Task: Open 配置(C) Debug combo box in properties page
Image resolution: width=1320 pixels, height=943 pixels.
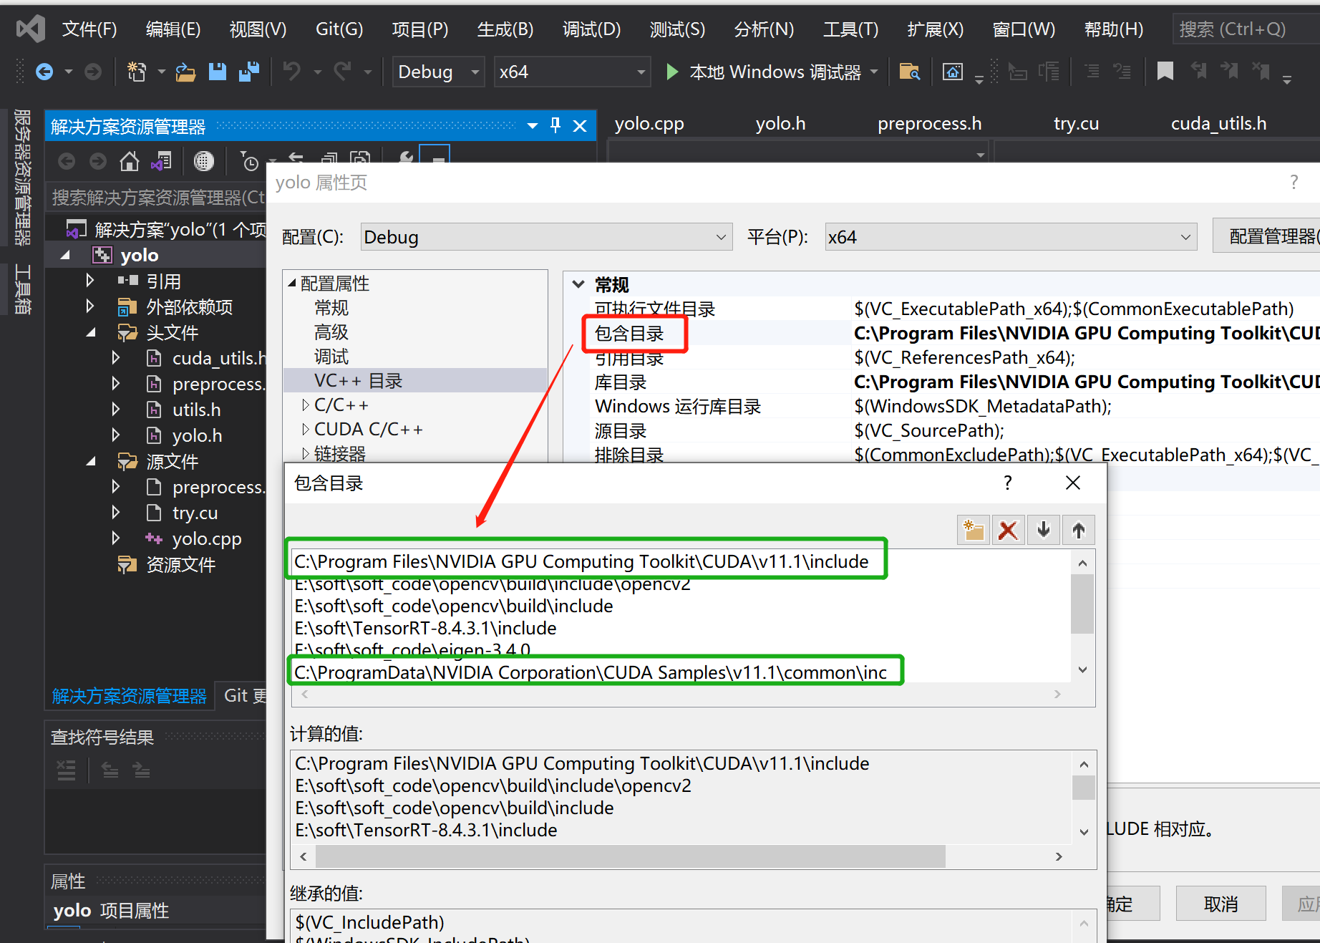Action: (x=546, y=237)
